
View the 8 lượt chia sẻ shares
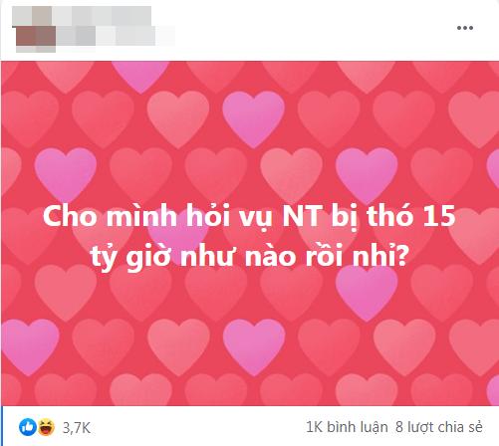point(439,427)
